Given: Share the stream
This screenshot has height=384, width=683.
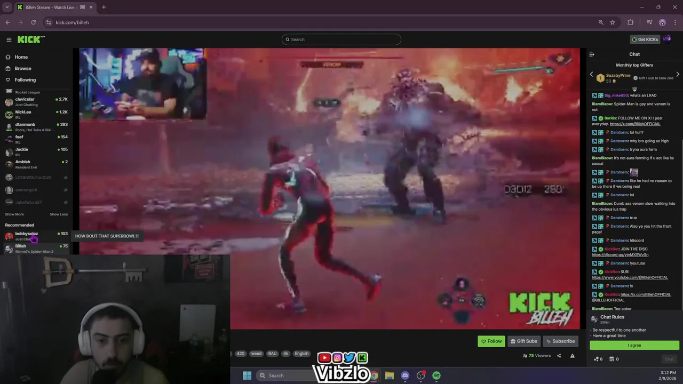Looking at the screenshot, I should (559, 356).
